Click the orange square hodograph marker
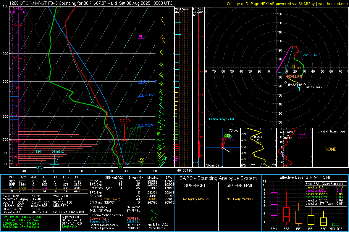This screenshot has height=232, width=349. pos(293,67)
